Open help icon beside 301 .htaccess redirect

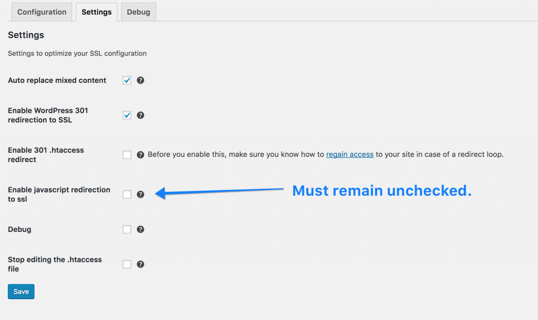(140, 154)
